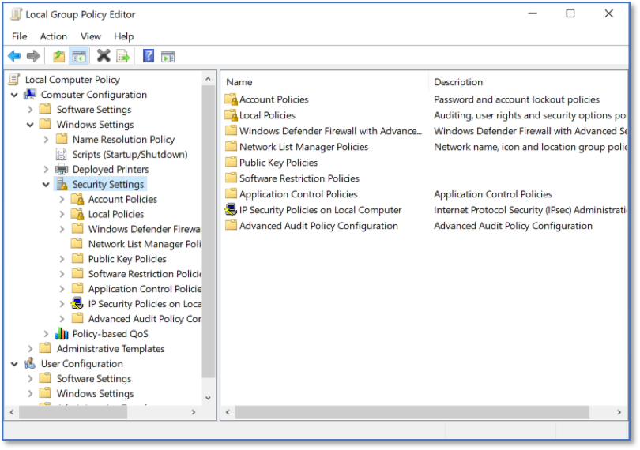Expand Account Policies in the tree
Image resolution: width=640 pixels, height=450 pixels.
click(62, 199)
